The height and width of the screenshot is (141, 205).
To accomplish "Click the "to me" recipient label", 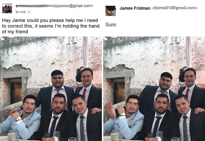I will coord(20,12).
